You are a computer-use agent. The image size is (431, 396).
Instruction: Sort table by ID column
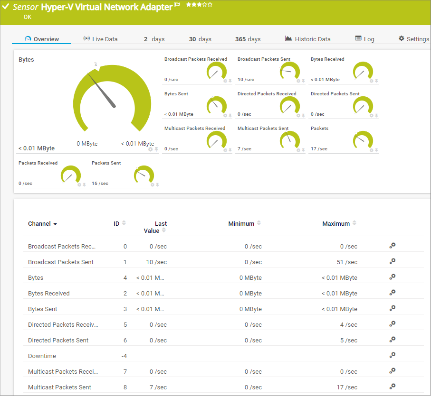pos(124,223)
